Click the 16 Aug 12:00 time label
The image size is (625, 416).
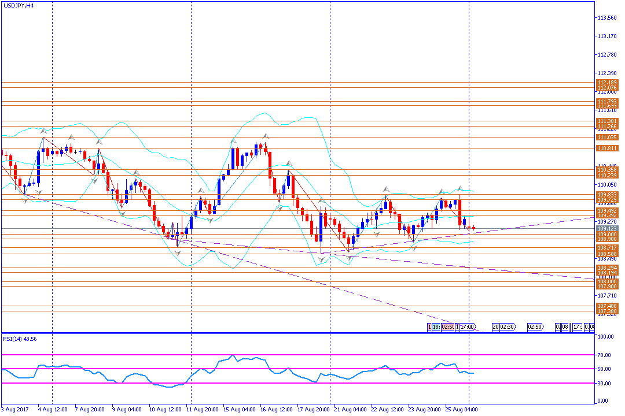point(277,410)
